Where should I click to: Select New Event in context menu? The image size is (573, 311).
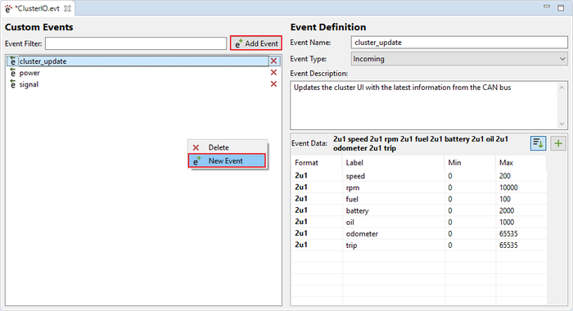pos(227,160)
